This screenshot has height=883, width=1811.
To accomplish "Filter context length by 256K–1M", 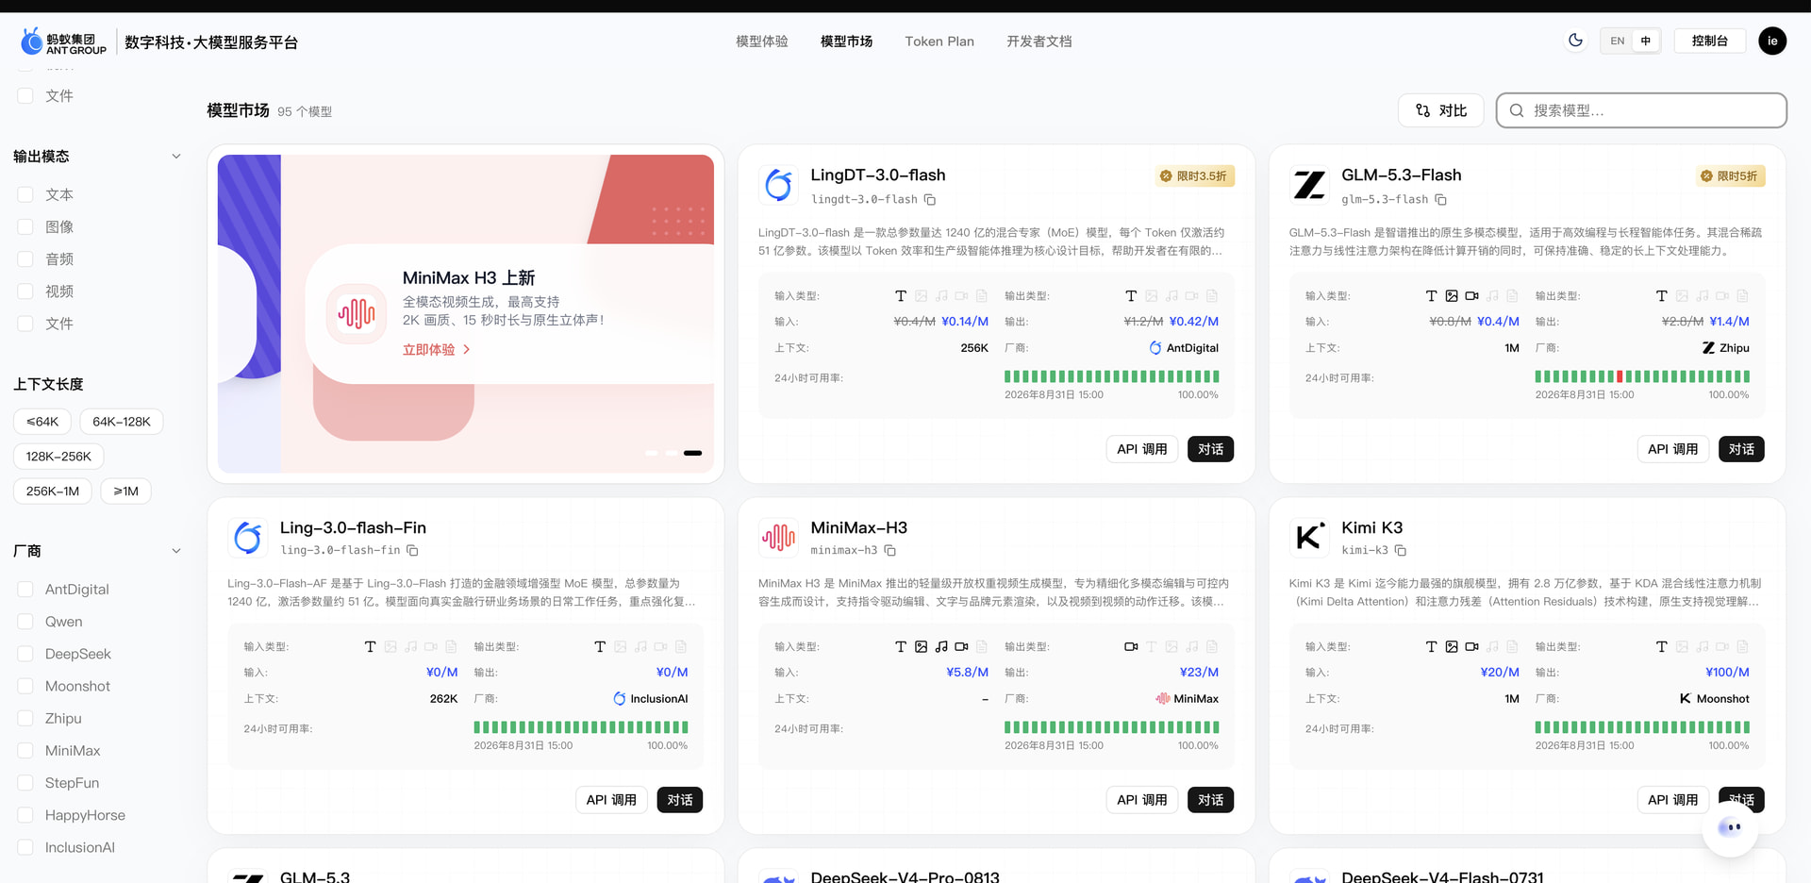I will (x=53, y=491).
